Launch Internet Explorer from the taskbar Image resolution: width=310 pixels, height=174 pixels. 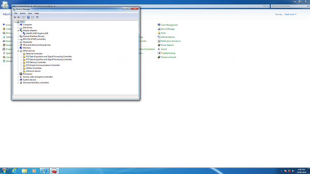[x=14, y=171]
